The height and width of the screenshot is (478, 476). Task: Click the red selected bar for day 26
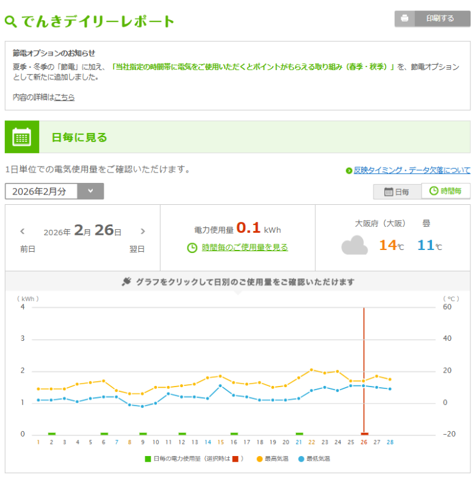(365, 434)
